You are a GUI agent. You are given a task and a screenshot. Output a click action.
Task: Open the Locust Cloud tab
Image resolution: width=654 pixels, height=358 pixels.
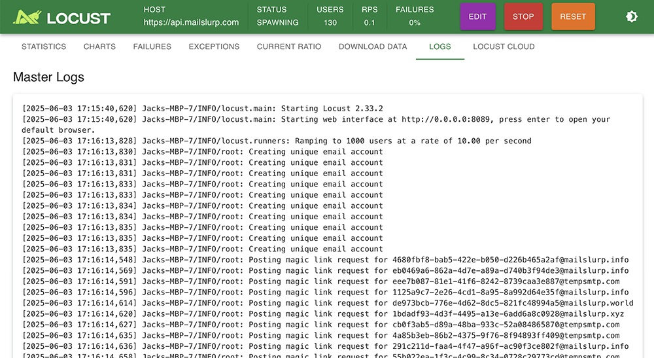(x=504, y=46)
